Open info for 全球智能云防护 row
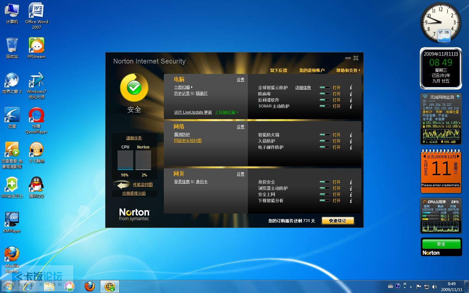 tap(351, 88)
